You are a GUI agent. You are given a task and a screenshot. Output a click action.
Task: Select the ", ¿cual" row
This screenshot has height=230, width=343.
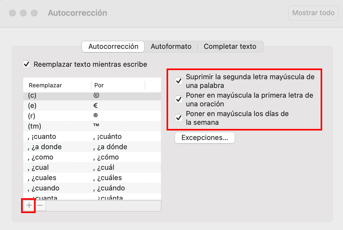[x=92, y=167]
